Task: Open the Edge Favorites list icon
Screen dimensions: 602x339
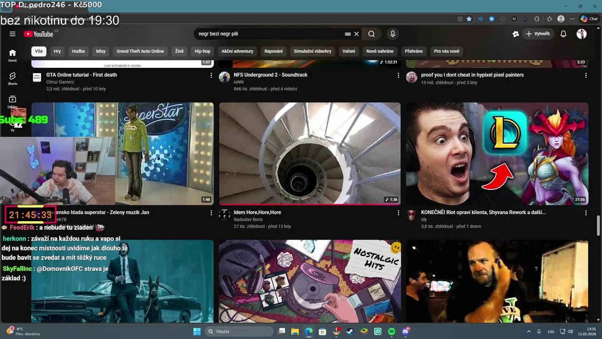Action: pyautogui.click(x=549, y=19)
